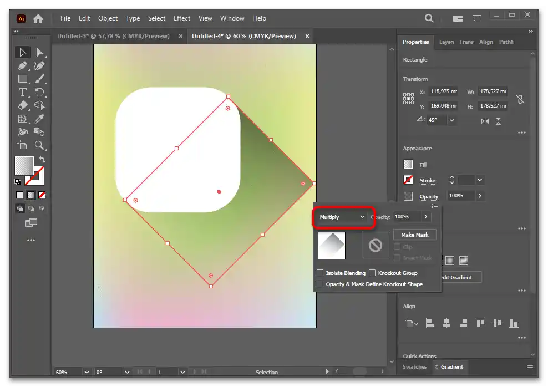Select the Pen tool
This screenshot has width=548, height=387.
pos(23,66)
